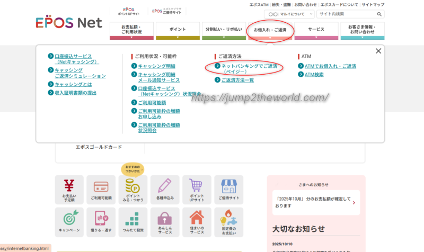424x252 pixels.
Task: Select the サービス navigation tab
Action: (316, 30)
